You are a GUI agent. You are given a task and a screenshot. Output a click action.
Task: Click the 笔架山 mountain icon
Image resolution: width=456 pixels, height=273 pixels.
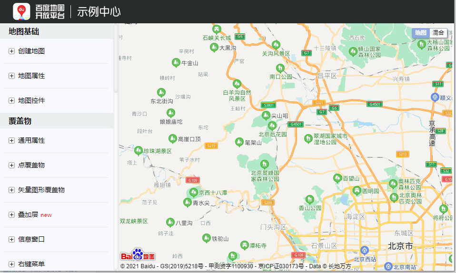(239, 142)
